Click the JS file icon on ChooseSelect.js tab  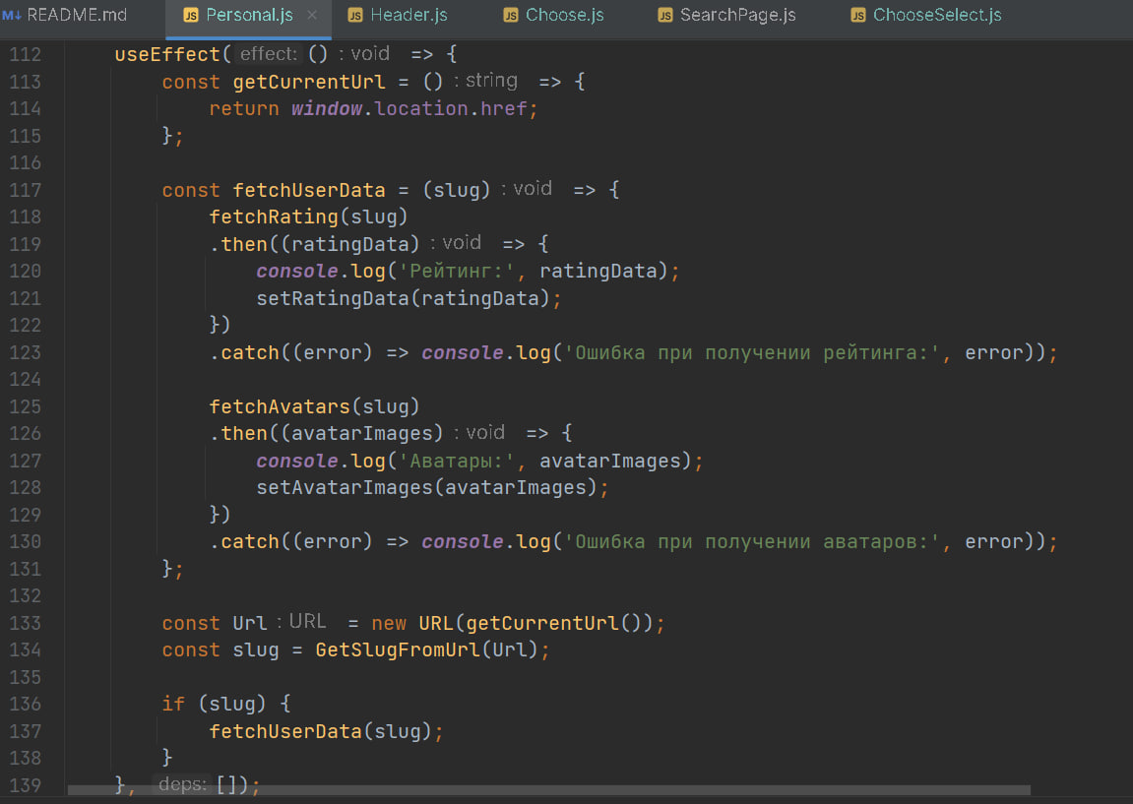[858, 15]
